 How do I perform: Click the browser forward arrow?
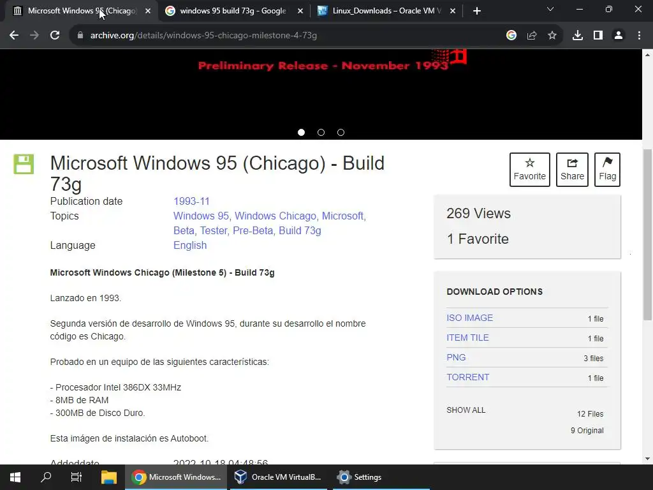(x=34, y=36)
